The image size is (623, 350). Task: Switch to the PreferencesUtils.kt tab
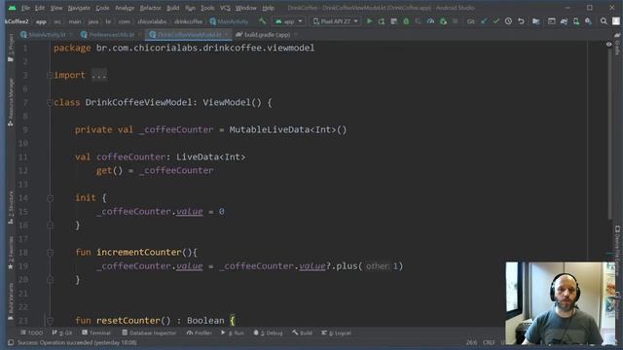tap(111, 35)
